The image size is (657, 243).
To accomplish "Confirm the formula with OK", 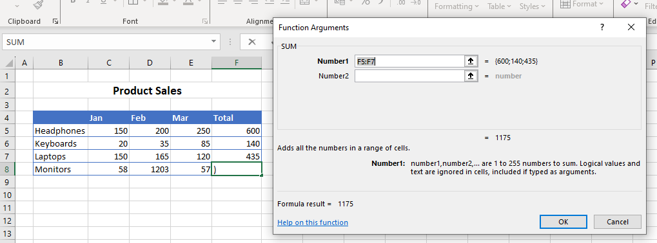I will [563, 222].
